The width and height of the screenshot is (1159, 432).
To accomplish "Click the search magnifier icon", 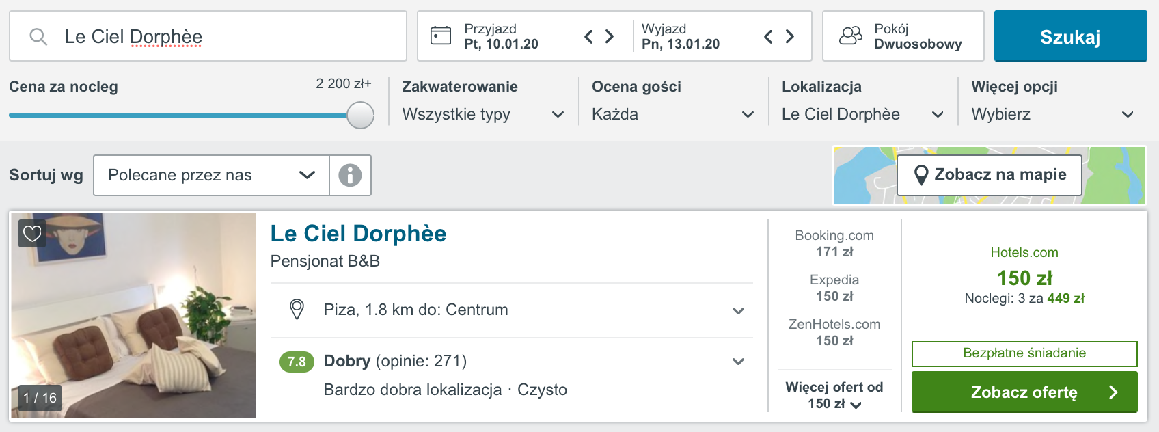I will (38, 36).
